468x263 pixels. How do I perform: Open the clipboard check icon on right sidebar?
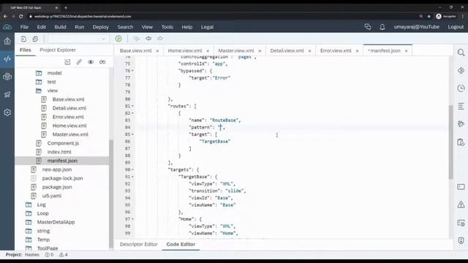coord(461,142)
